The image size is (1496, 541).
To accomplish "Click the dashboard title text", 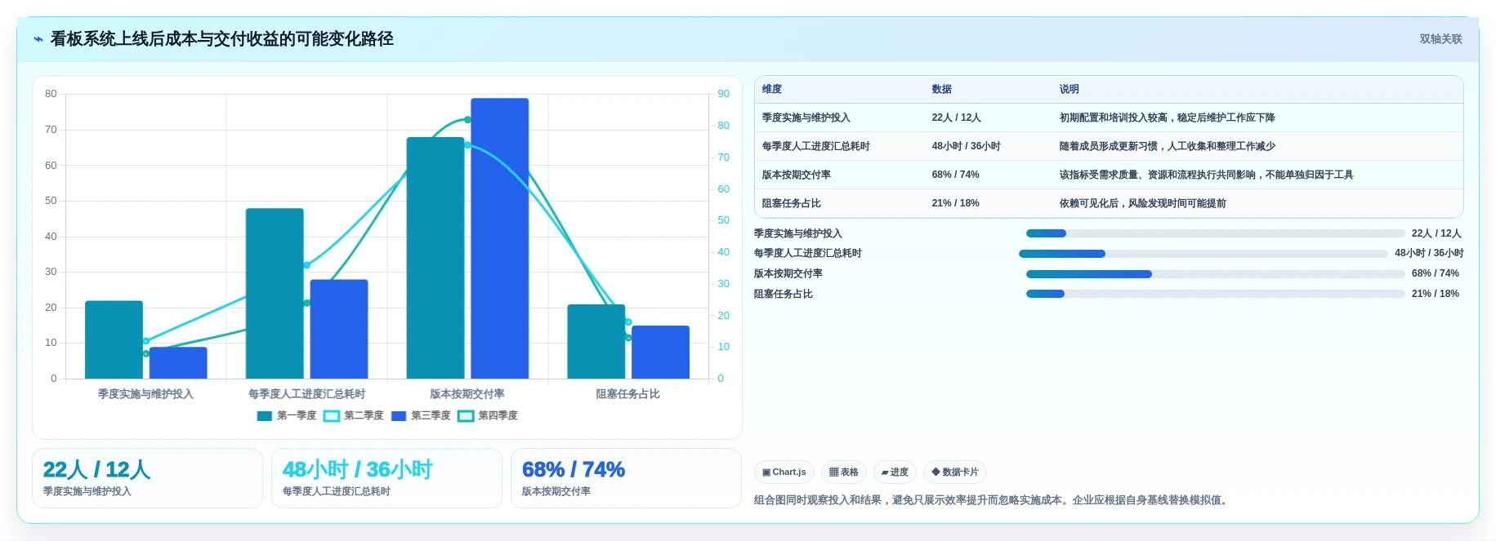I will point(222,39).
